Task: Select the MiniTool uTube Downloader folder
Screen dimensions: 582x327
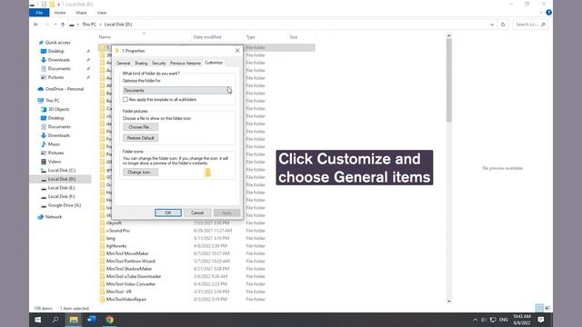Action: point(134,276)
